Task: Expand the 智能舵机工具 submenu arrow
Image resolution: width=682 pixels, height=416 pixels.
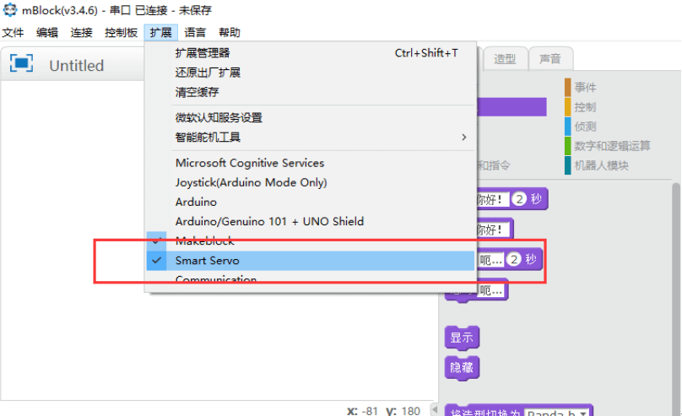Action: 463,138
